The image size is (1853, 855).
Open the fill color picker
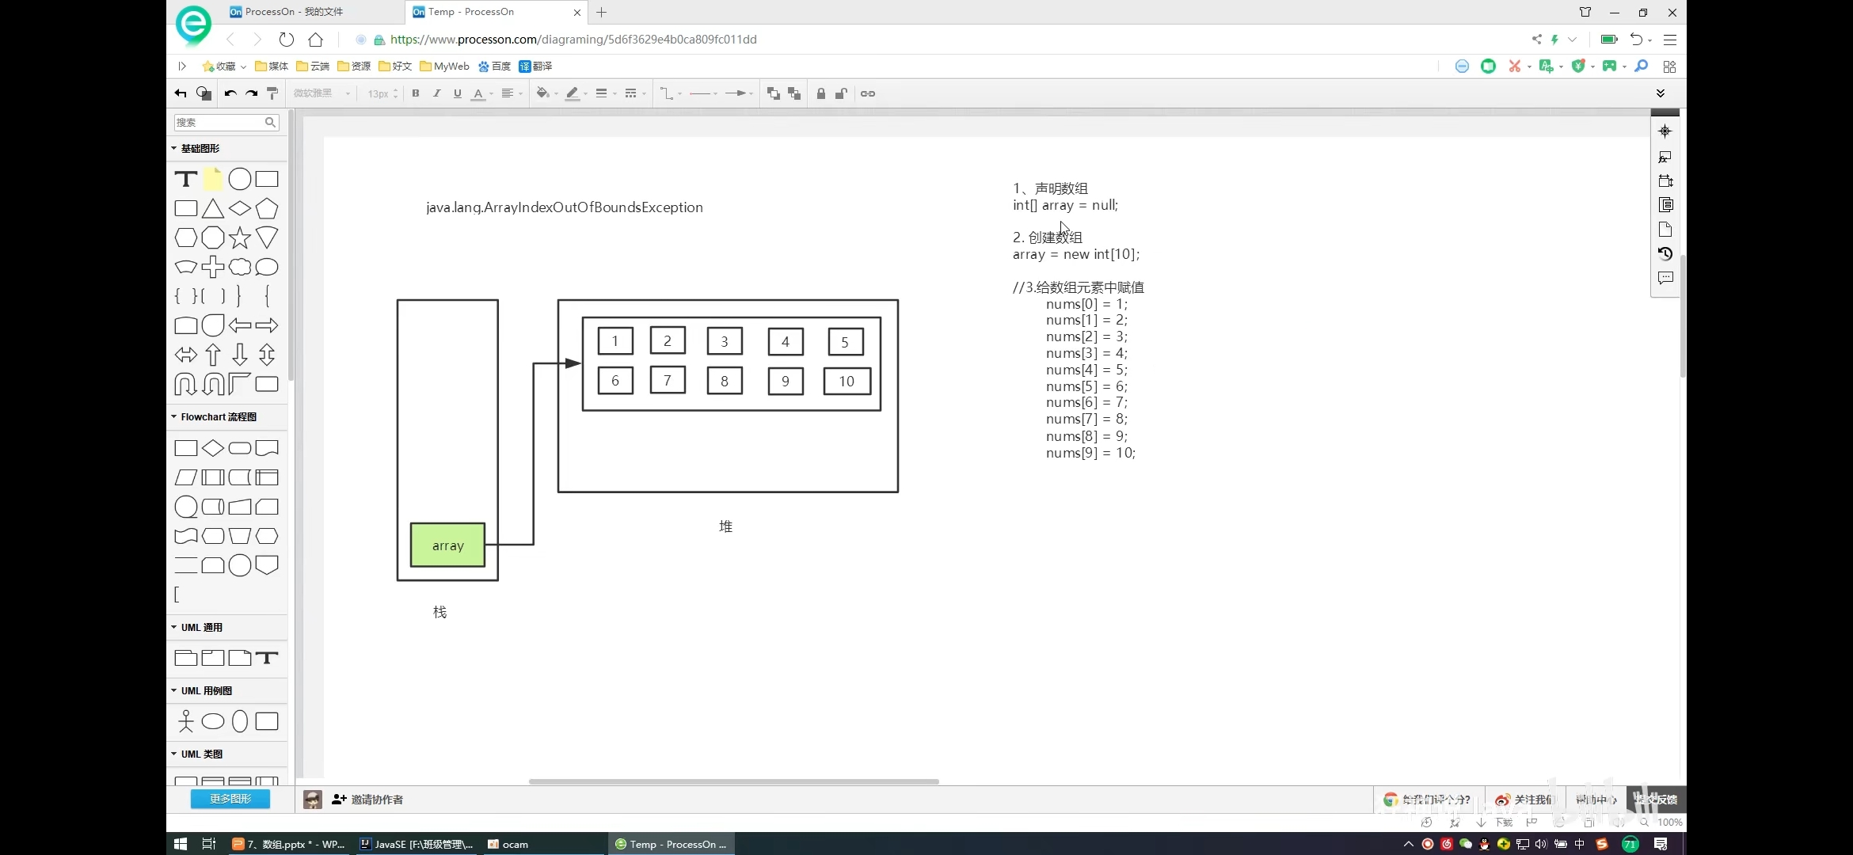(542, 93)
